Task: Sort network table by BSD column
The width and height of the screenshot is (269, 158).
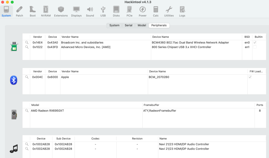Action: (x=247, y=37)
